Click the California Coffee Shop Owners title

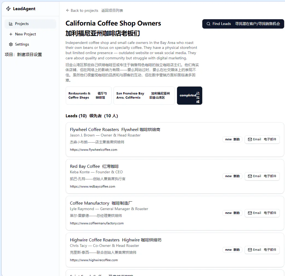coord(113,23)
